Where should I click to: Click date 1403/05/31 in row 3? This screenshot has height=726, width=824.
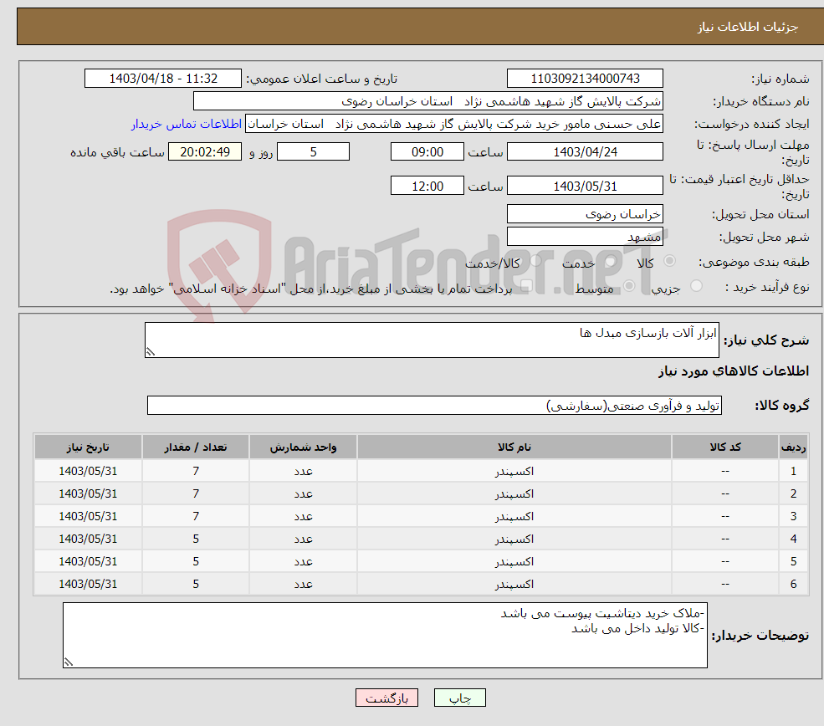pos(88,516)
